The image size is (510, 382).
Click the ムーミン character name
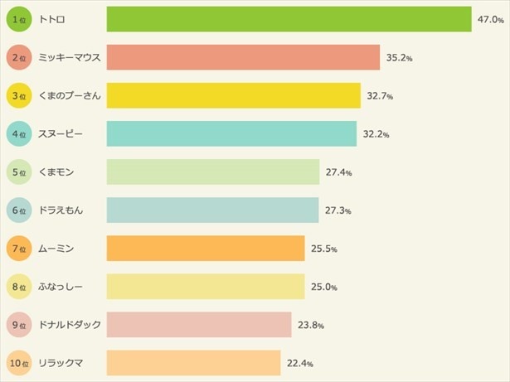[56, 249]
